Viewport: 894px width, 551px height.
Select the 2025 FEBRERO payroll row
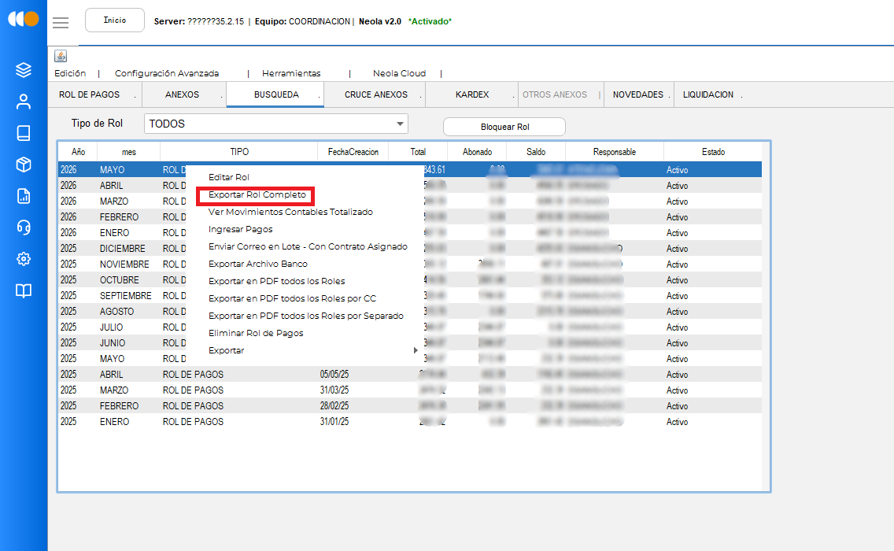[x=409, y=405]
